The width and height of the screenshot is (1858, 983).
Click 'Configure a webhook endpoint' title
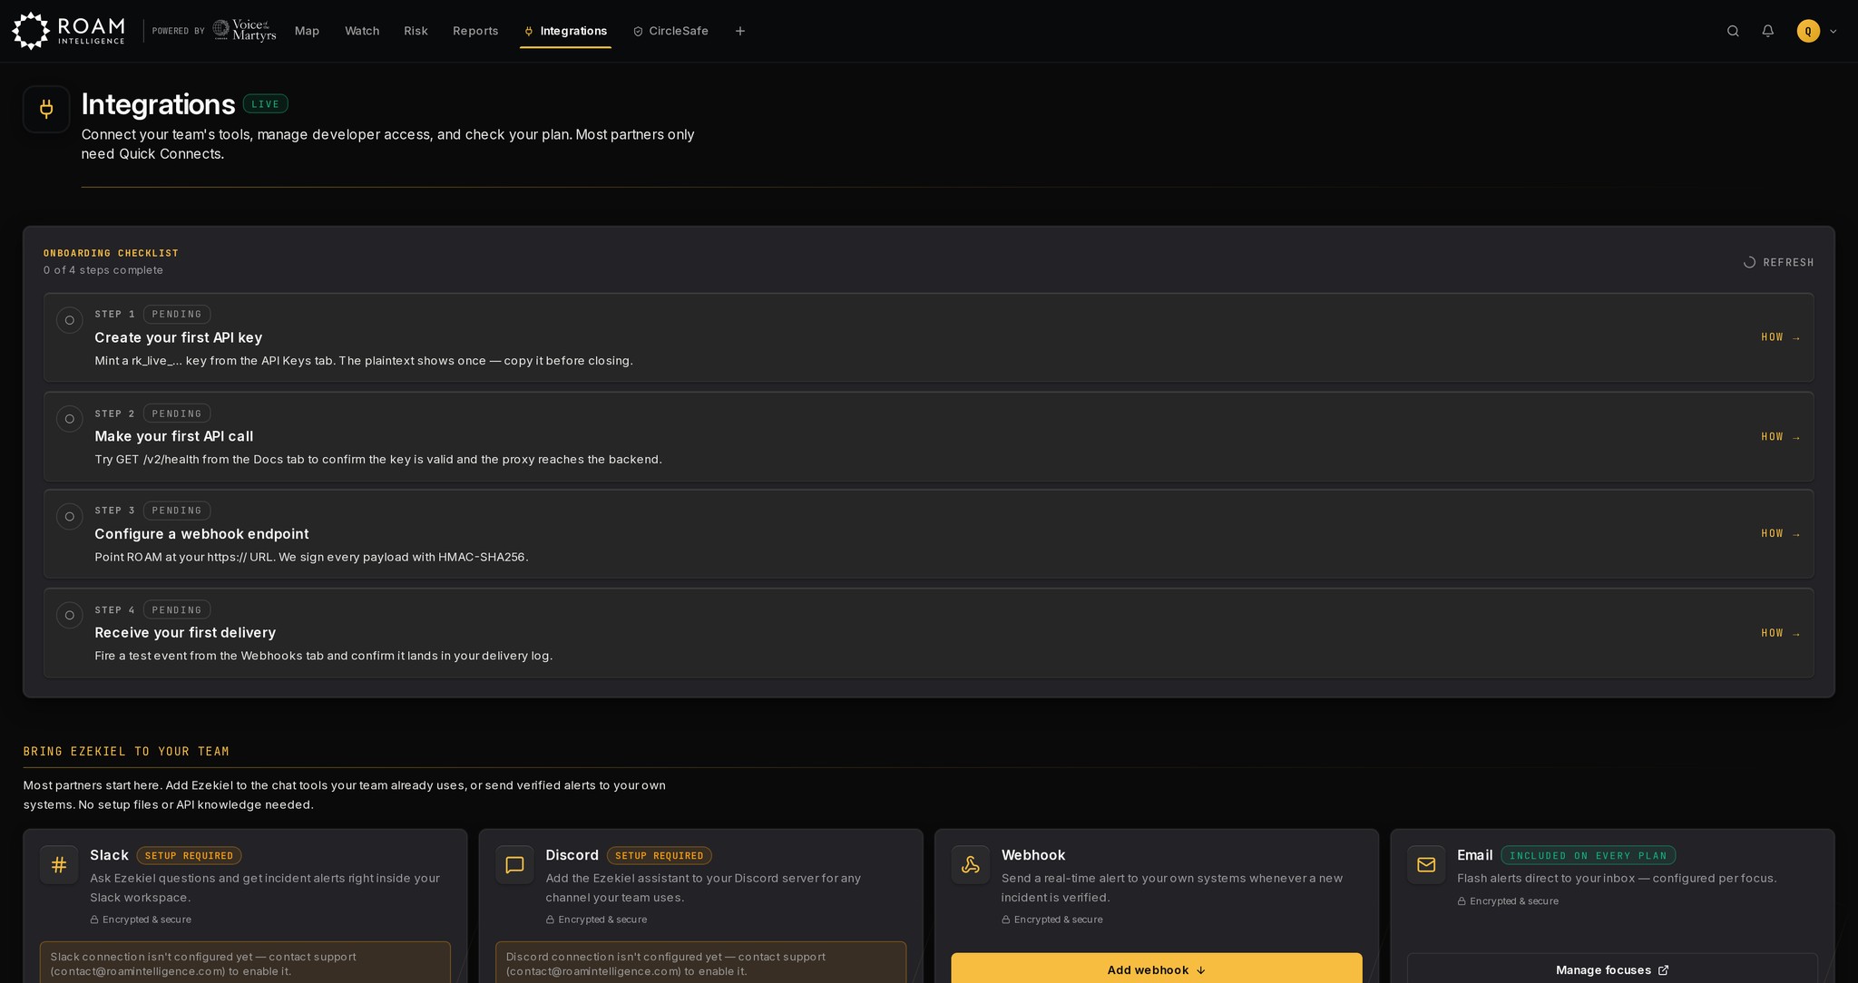coord(201,534)
